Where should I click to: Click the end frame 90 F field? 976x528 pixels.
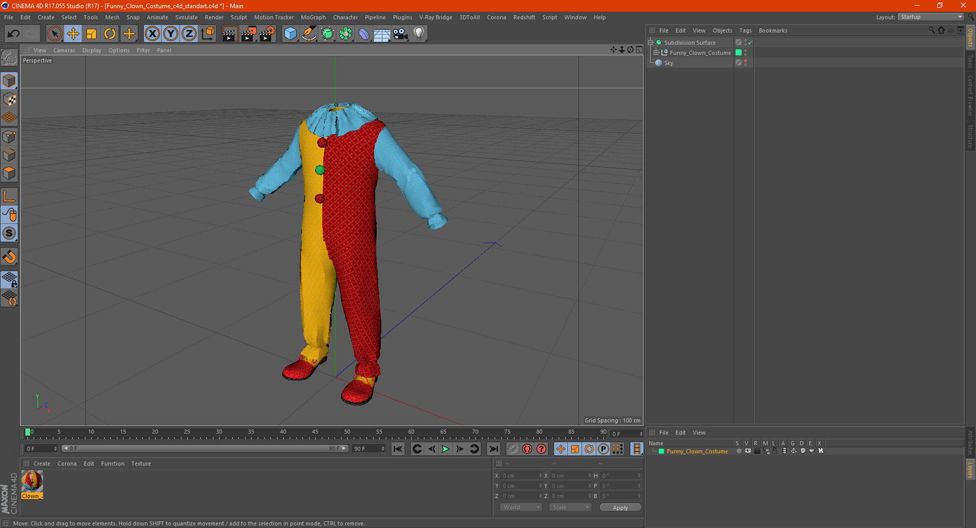coord(368,449)
